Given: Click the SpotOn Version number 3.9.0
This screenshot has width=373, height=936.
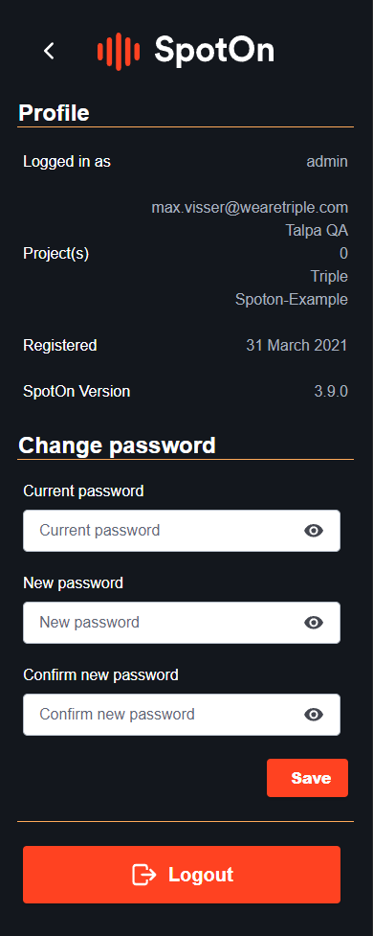Looking at the screenshot, I should click(331, 392).
